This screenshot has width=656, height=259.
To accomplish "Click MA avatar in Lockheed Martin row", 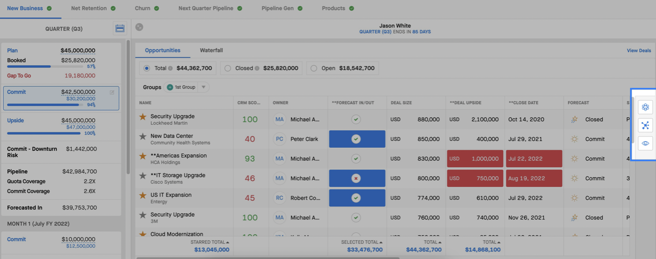I will tap(280, 120).
